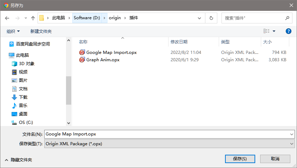
Task: Click the Graph Anim.opx file icon
Action: click(82, 59)
